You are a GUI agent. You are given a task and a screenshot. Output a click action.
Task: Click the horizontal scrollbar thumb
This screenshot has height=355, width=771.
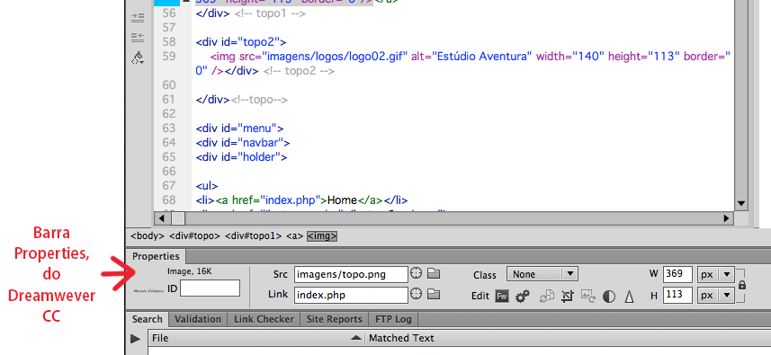click(x=178, y=218)
